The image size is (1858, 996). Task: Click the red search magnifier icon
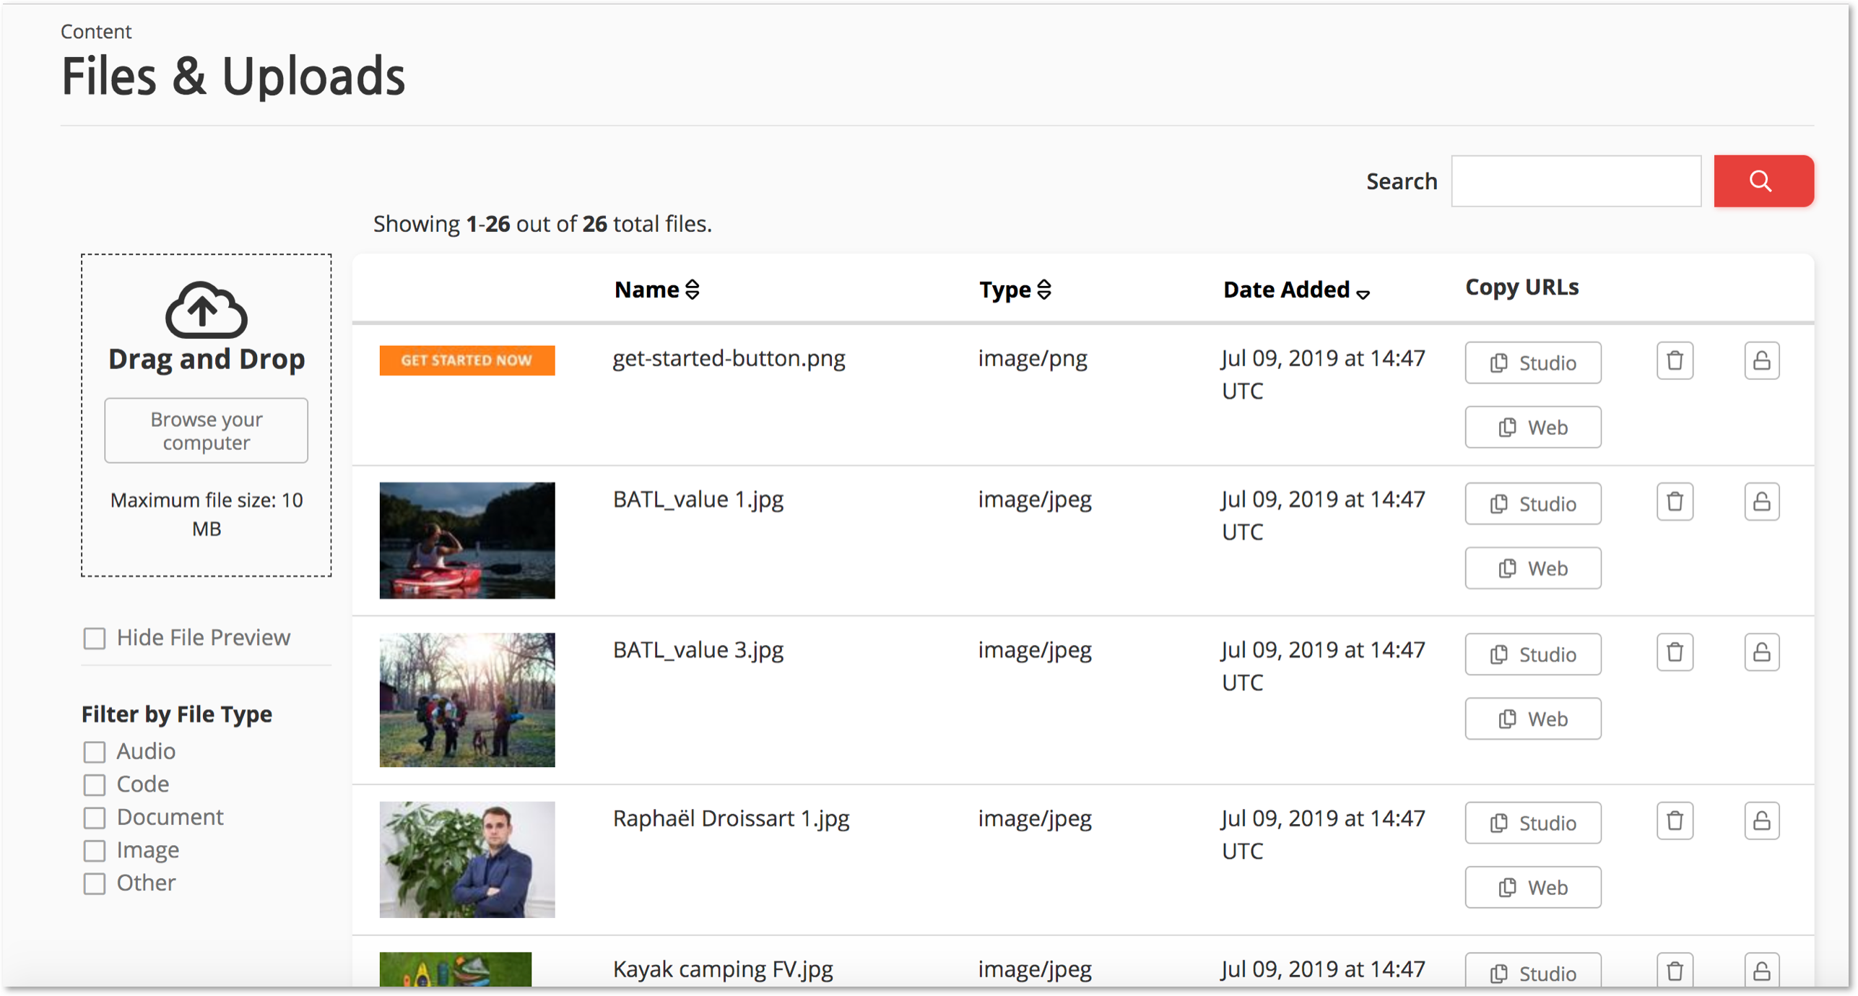click(1762, 181)
